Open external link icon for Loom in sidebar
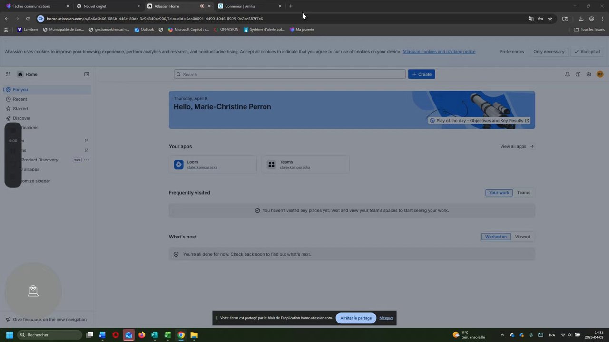Screen dimensions: 609x342 (87, 141)
